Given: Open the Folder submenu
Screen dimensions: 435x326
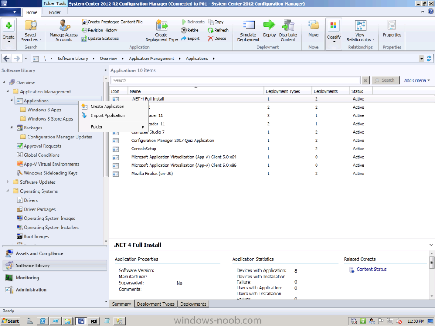Looking at the screenshot, I should [x=113, y=127].
